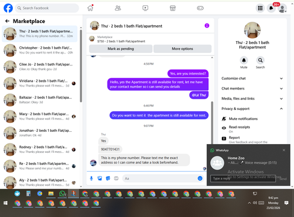Record a voice clip microphone icon

pyautogui.click(x=91, y=178)
